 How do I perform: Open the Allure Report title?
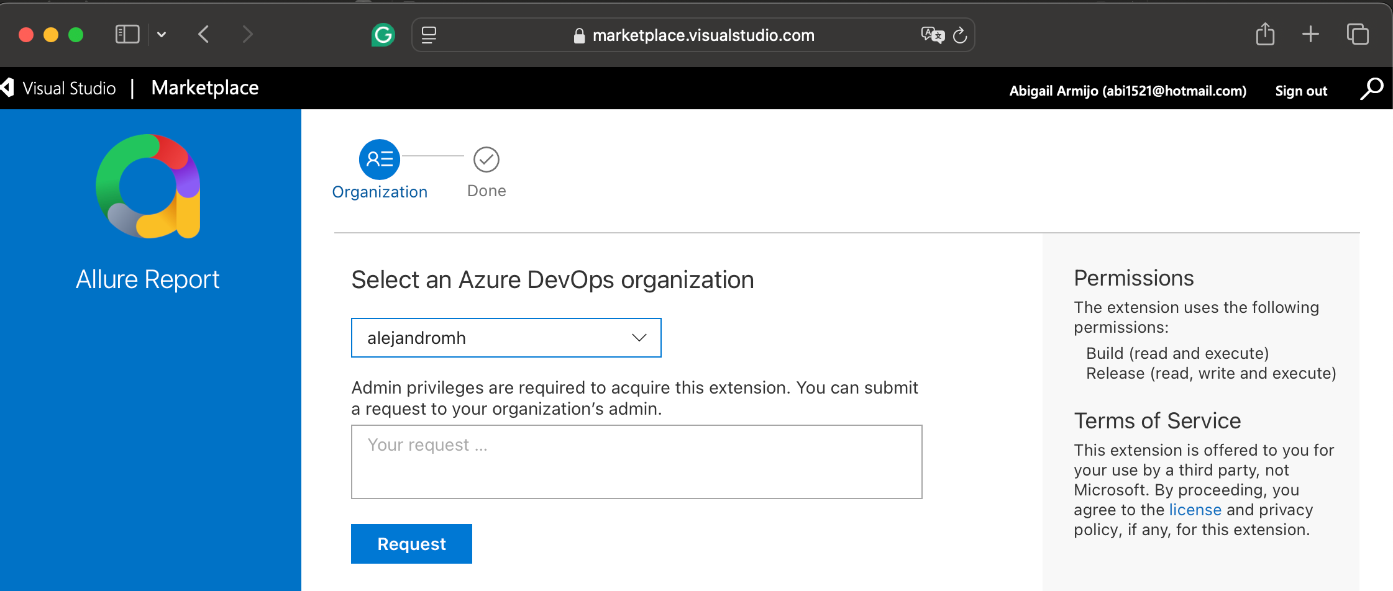coord(148,279)
